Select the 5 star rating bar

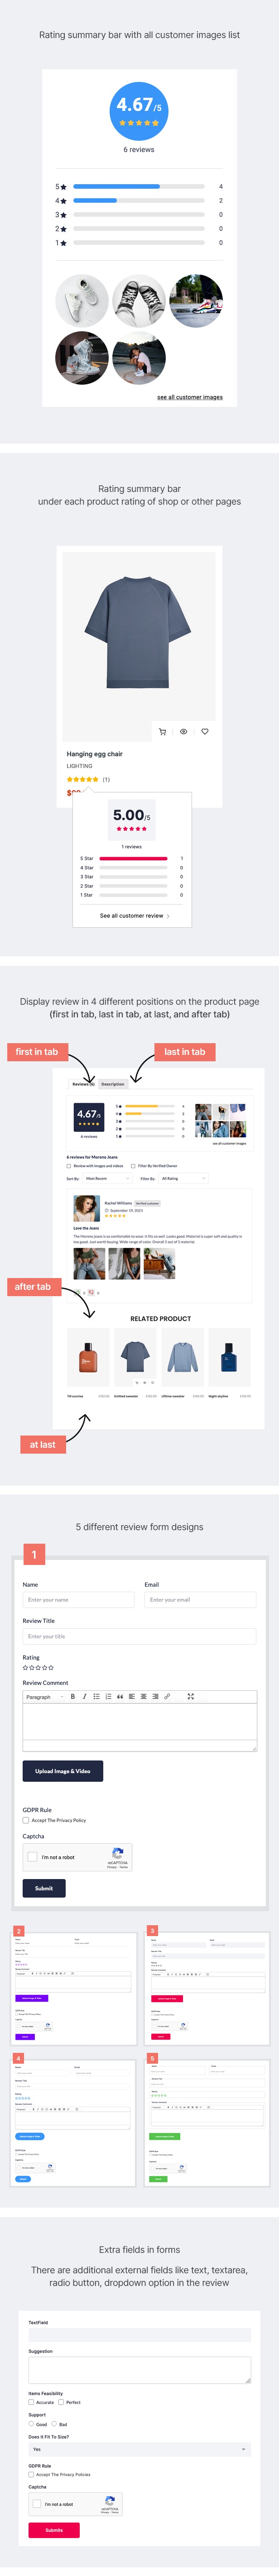tap(139, 186)
